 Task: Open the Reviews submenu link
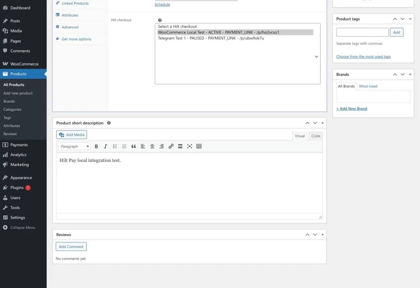click(x=10, y=134)
